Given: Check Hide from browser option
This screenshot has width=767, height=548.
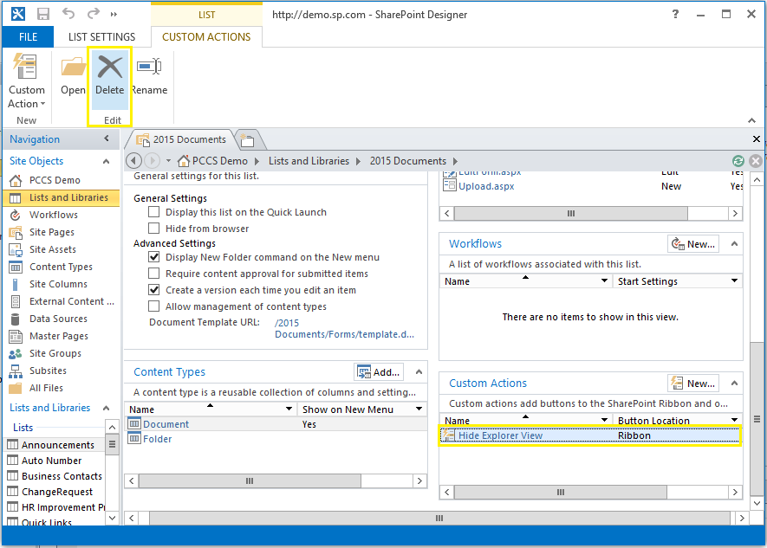Looking at the screenshot, I should point(154,228).
